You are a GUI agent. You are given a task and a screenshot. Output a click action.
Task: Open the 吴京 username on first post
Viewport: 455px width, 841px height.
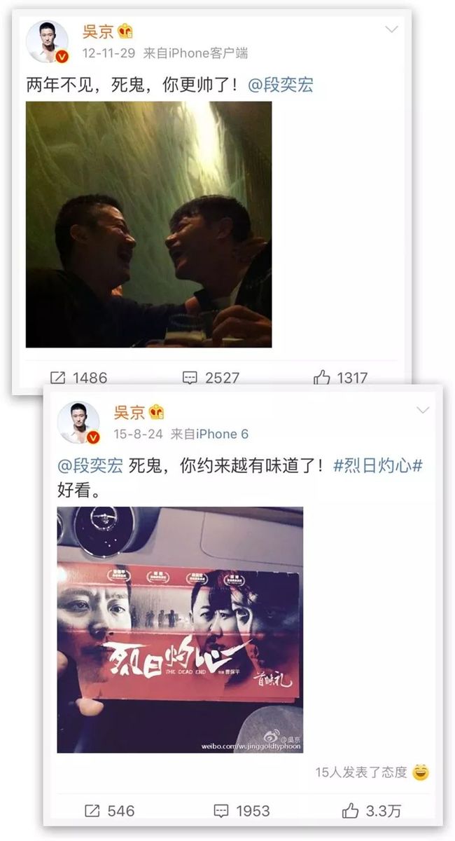pyautogui.click(x=97, y=31)
